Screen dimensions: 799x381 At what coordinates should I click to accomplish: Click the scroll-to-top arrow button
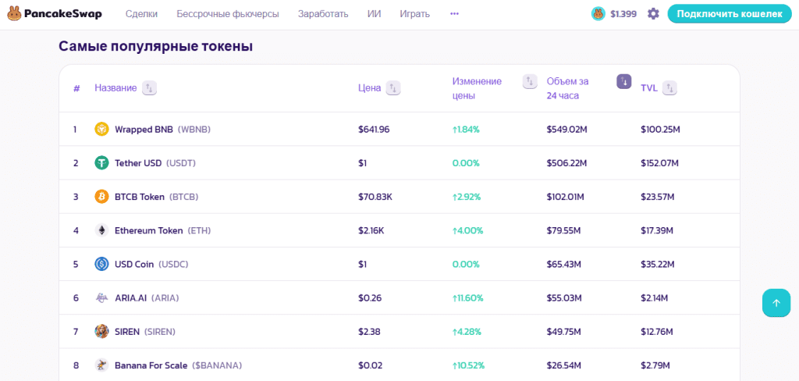[776, 303]
